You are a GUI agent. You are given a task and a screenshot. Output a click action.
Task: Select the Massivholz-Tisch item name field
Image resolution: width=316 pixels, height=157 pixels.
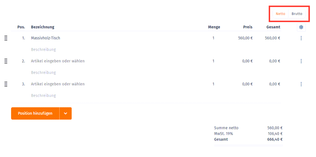46,38
